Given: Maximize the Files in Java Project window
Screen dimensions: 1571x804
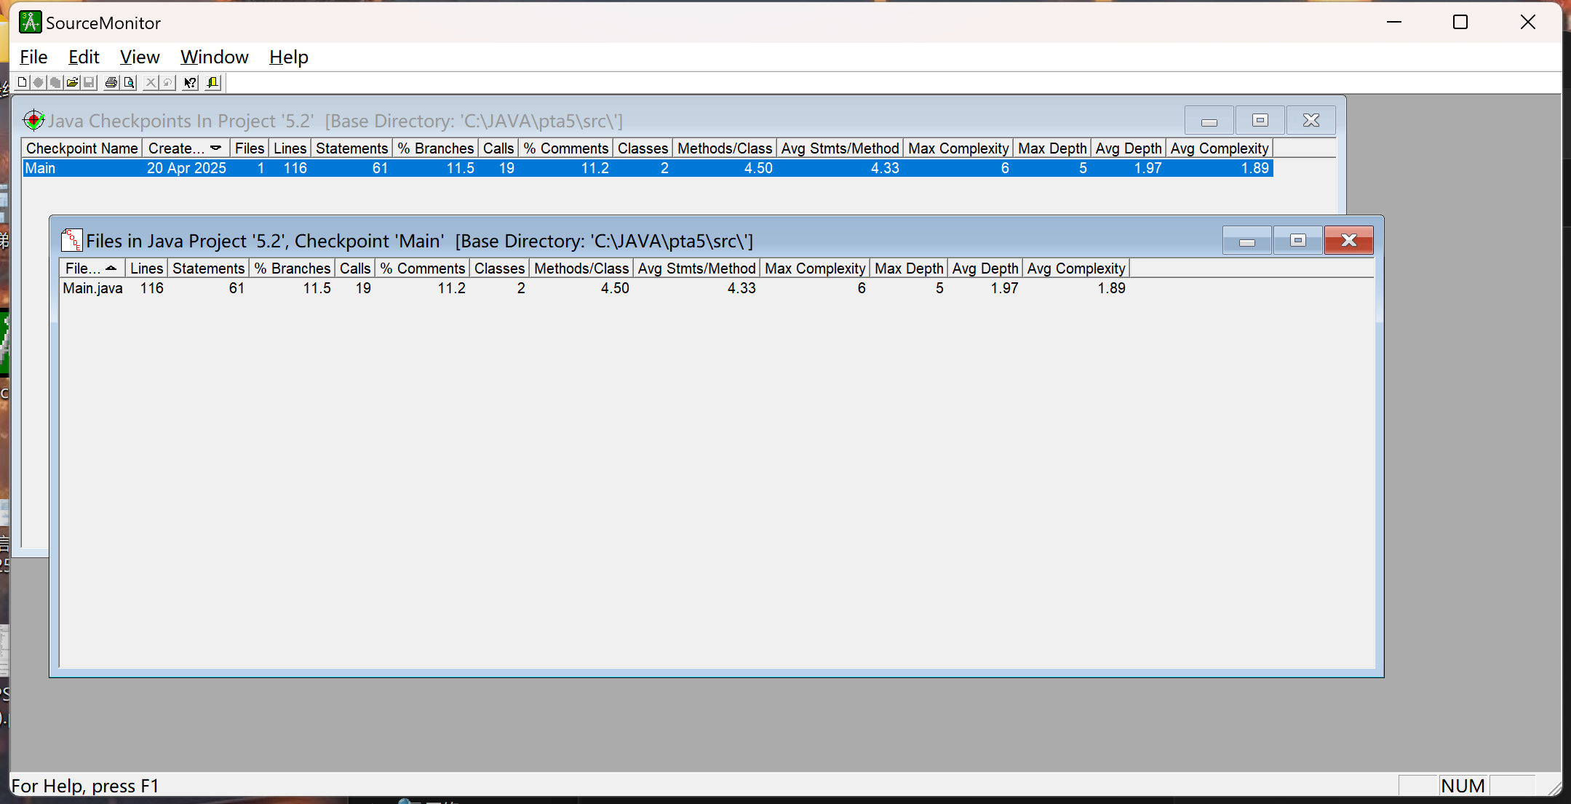Looking at the screenshot, I should coord(1297,240).
